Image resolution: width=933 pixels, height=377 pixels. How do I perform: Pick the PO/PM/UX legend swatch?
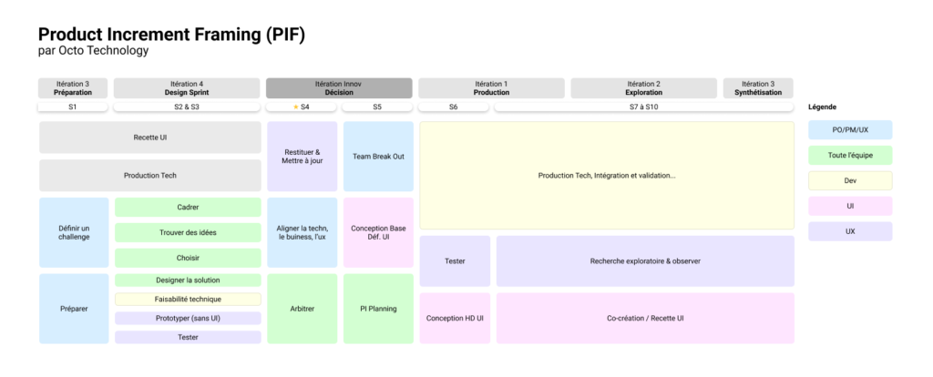[849, 130]
